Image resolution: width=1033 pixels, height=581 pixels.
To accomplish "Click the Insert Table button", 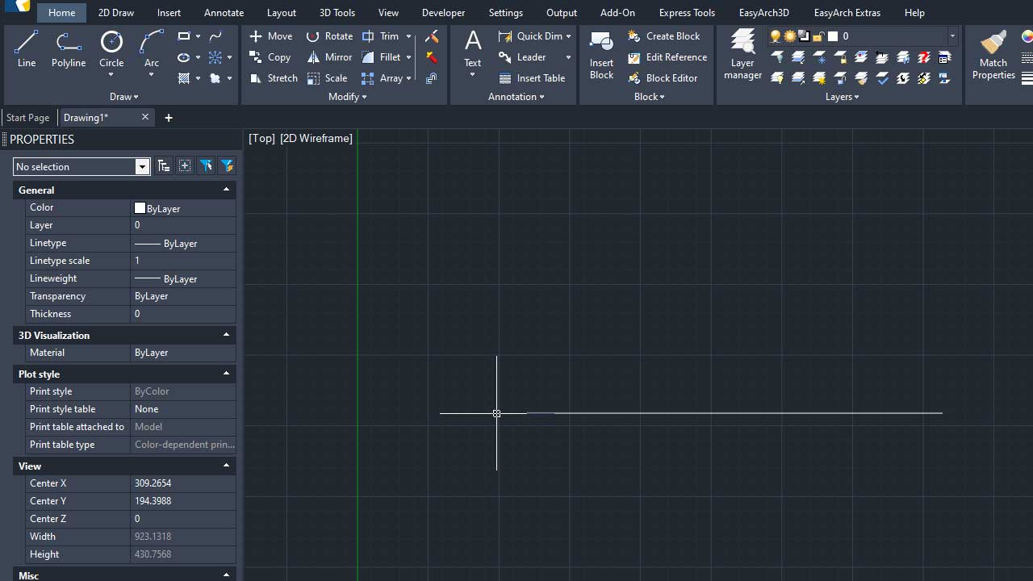I will click(532, 78).
